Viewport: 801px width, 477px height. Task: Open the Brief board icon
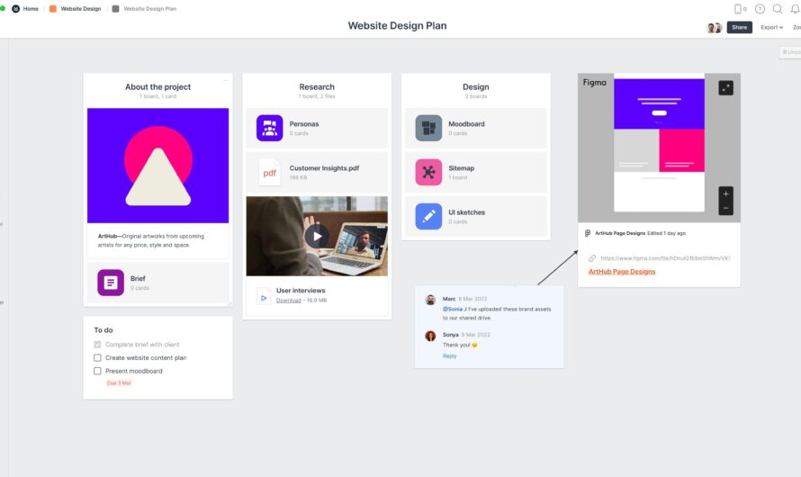tap(111, 283)
